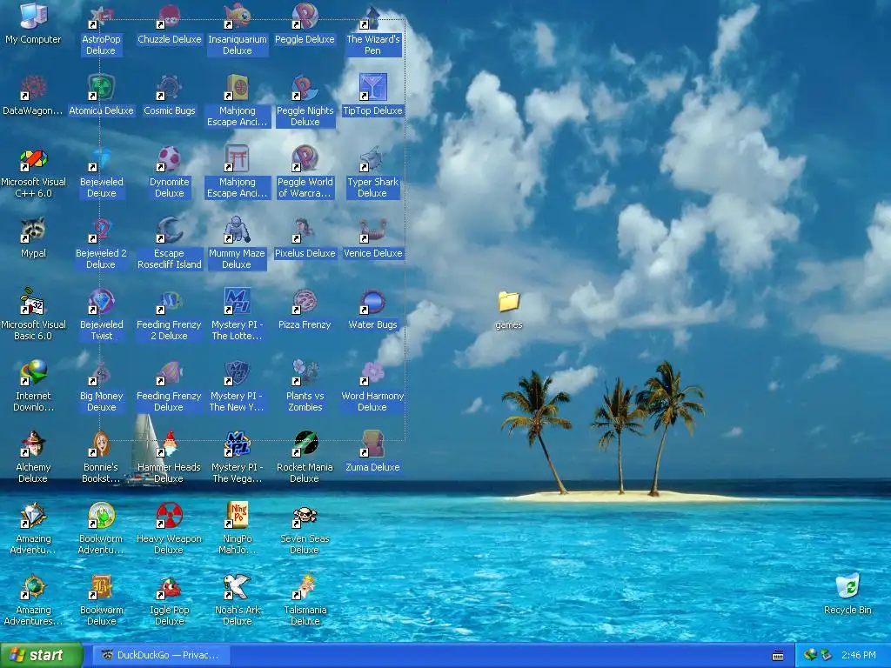Select the Chuzzle Deluxe shortcut
891x668 pixels.
click(170, 16)
